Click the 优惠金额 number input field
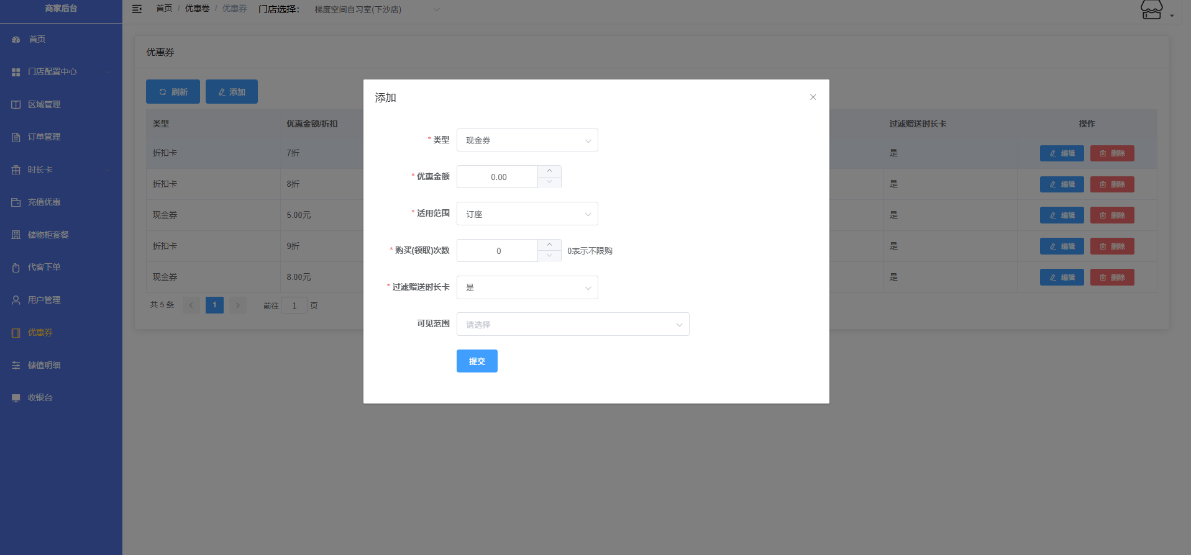The width and height of the screenshot is (1191, 555). click(x=498, y=177)
